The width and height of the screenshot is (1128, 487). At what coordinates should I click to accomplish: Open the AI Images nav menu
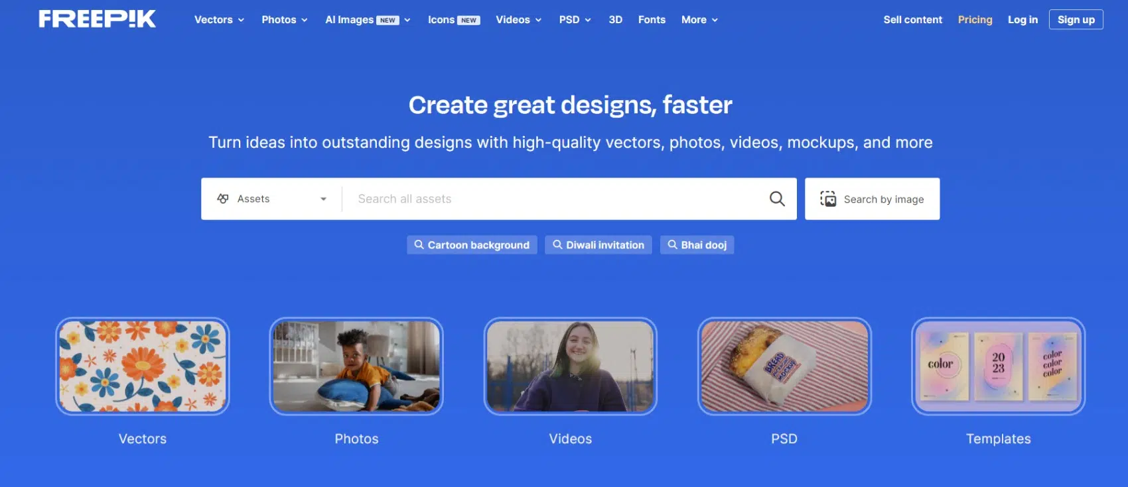click(368, 20)
